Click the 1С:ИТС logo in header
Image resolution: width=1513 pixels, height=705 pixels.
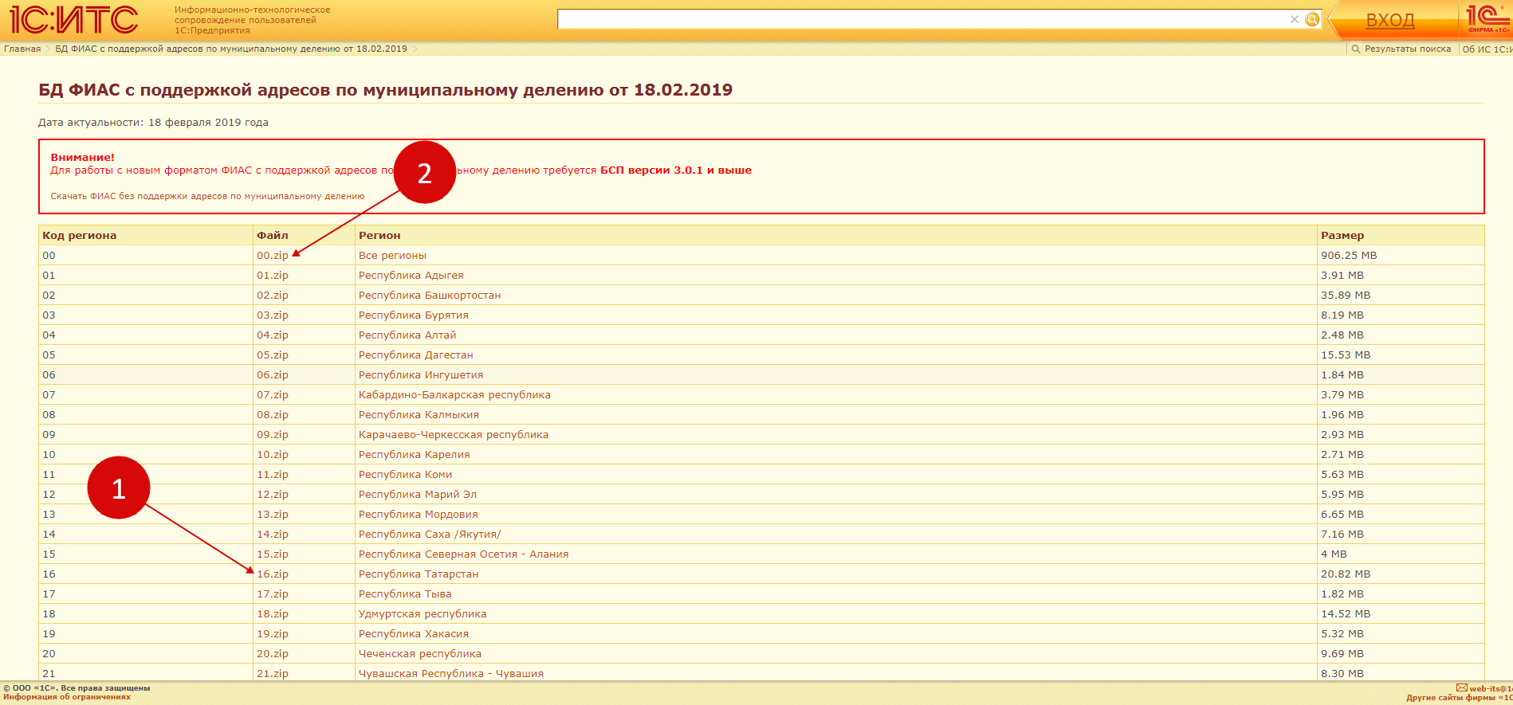pos(73,20)
